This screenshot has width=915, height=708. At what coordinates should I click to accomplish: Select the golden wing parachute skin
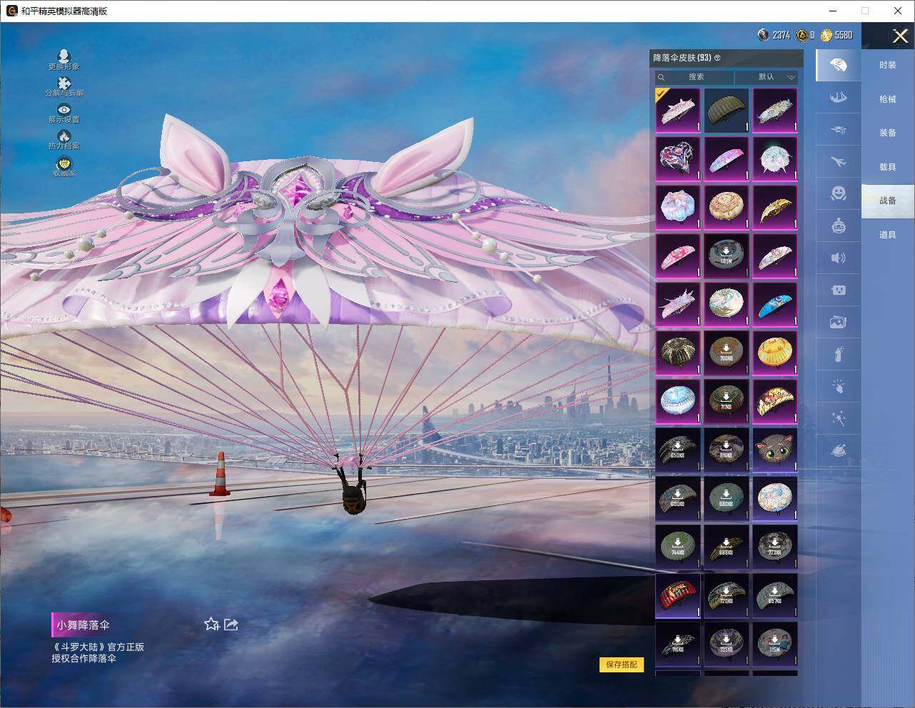[x=774, y=208]
